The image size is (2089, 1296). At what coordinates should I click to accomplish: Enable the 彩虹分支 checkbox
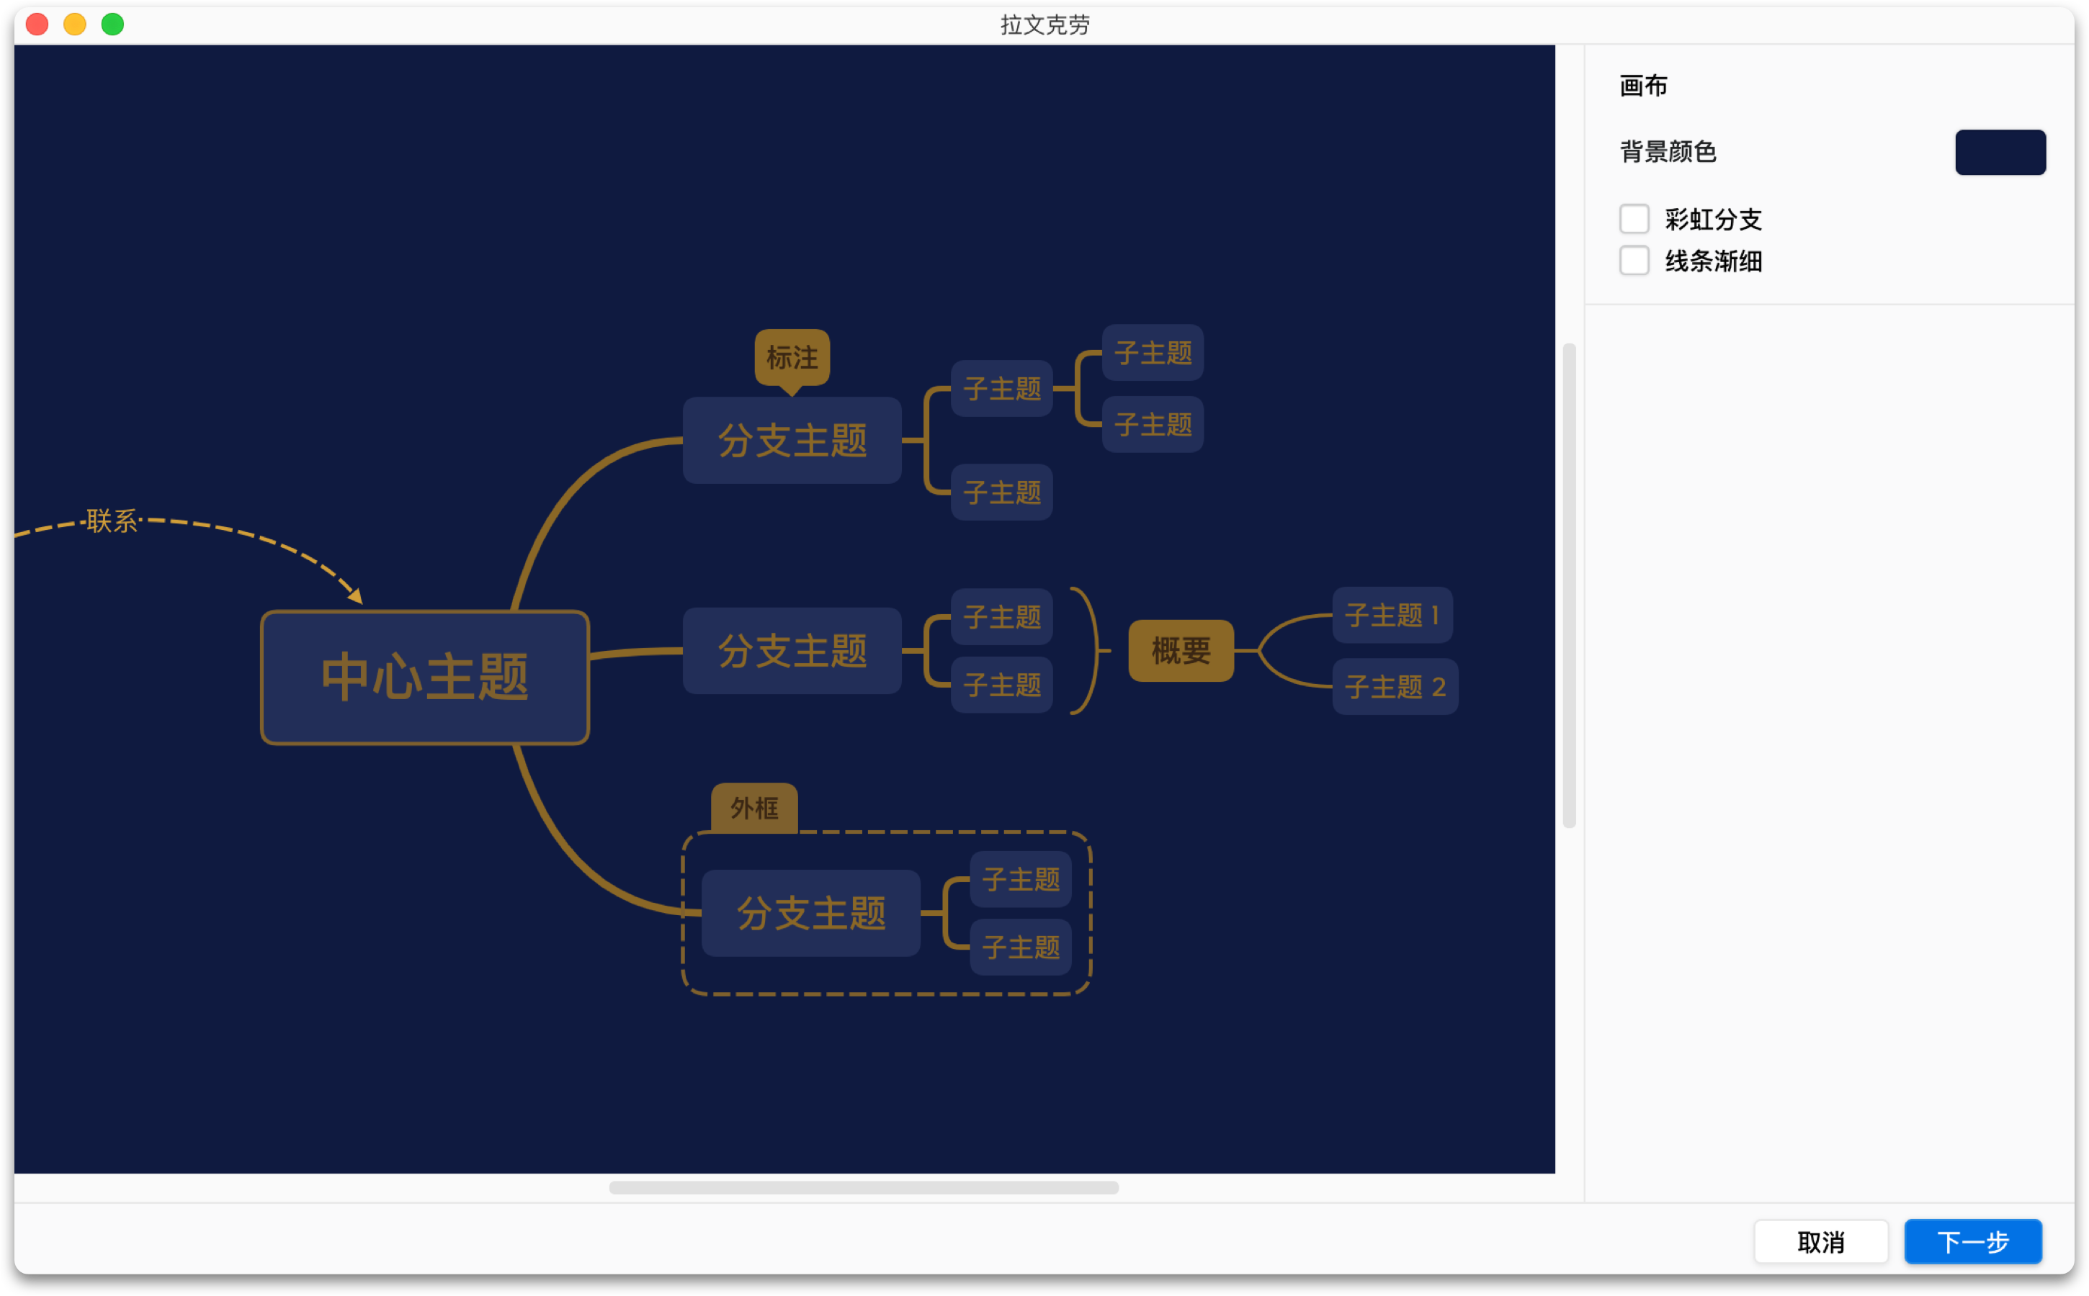pos(1634,219)
